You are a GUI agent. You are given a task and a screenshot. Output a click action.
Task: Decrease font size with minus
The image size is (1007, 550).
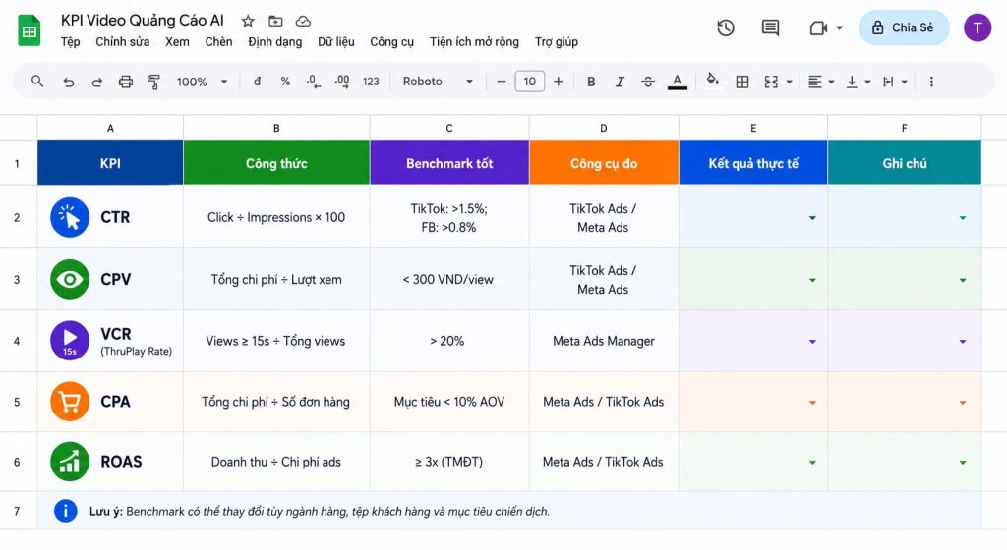click(x=502, y=82)
